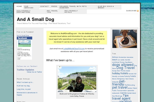Select the vacation tag
This screenshot has width=154, height=102.
click(x=126, y=101)
